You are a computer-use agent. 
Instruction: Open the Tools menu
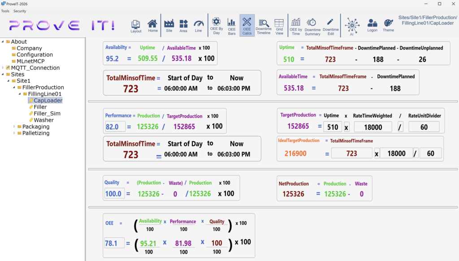pyautogui.click(x=5, y=11)
